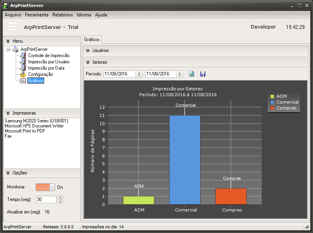Image resolution: width=313 pixels, height=233 pixels.
Task: Open the Relatórios menu
Action: coord(63,15)
